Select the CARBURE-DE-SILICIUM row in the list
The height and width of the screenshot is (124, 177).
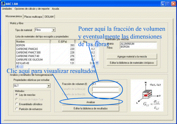coord(56,60)
